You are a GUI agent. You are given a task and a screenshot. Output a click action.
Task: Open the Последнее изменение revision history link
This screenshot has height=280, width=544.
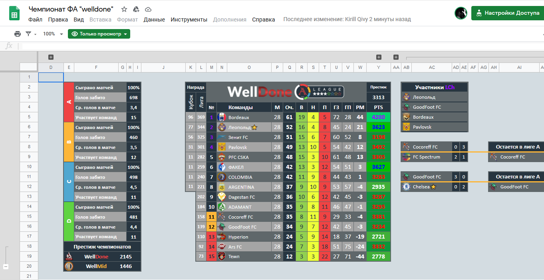point(347,20)
